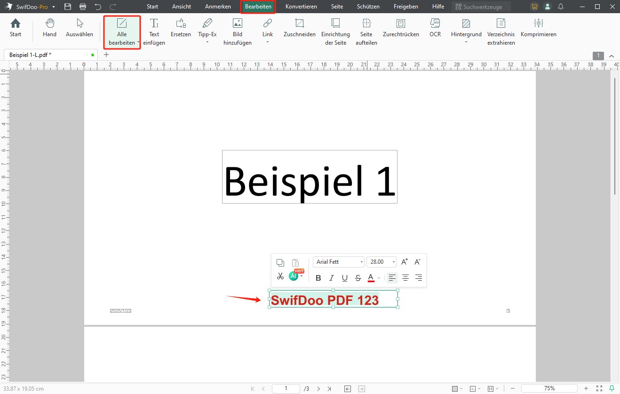Select the Zuschneiden crop tool
Viewport: 620px width, 394px height.
[x=300, y=28]
